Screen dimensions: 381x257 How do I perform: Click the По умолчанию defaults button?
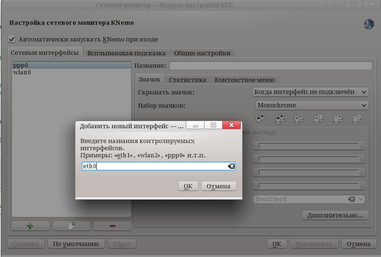coord(76,244)
